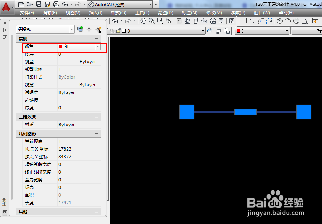This screenshot has height=224, width=322.
Task: Open the layer 0 dropdown list
Action: coord(203,31)
